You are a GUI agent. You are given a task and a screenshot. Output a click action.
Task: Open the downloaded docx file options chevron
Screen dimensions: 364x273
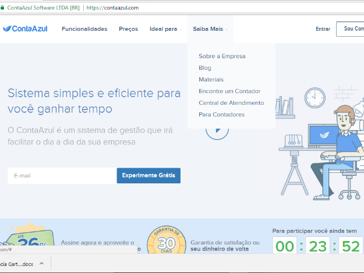(43, 264)
